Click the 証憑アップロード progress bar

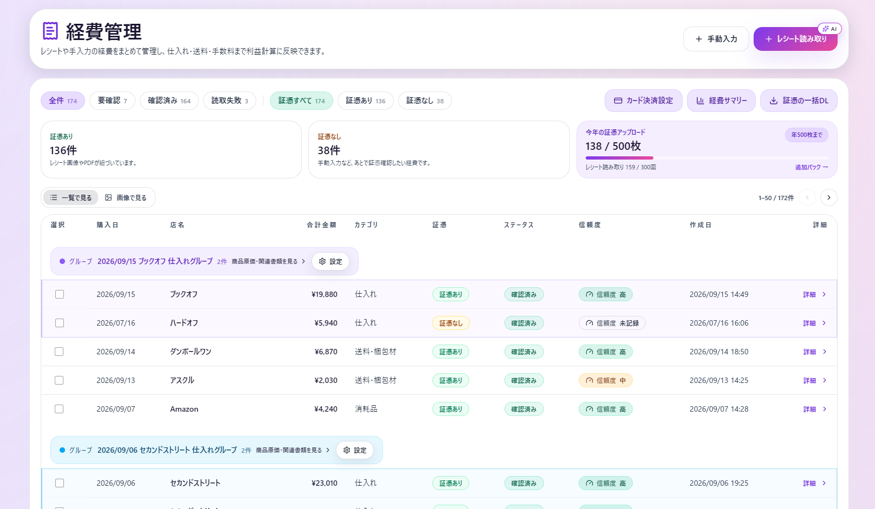point(707,158)
